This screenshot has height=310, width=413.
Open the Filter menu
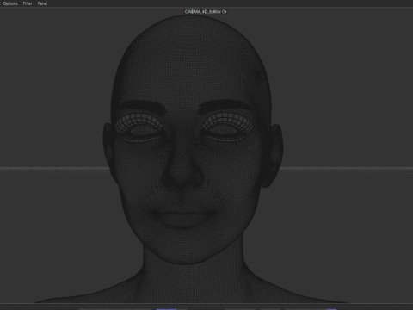[x=28, y=3]
